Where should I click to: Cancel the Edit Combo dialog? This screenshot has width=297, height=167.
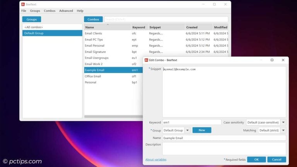(x=277, y=159)
